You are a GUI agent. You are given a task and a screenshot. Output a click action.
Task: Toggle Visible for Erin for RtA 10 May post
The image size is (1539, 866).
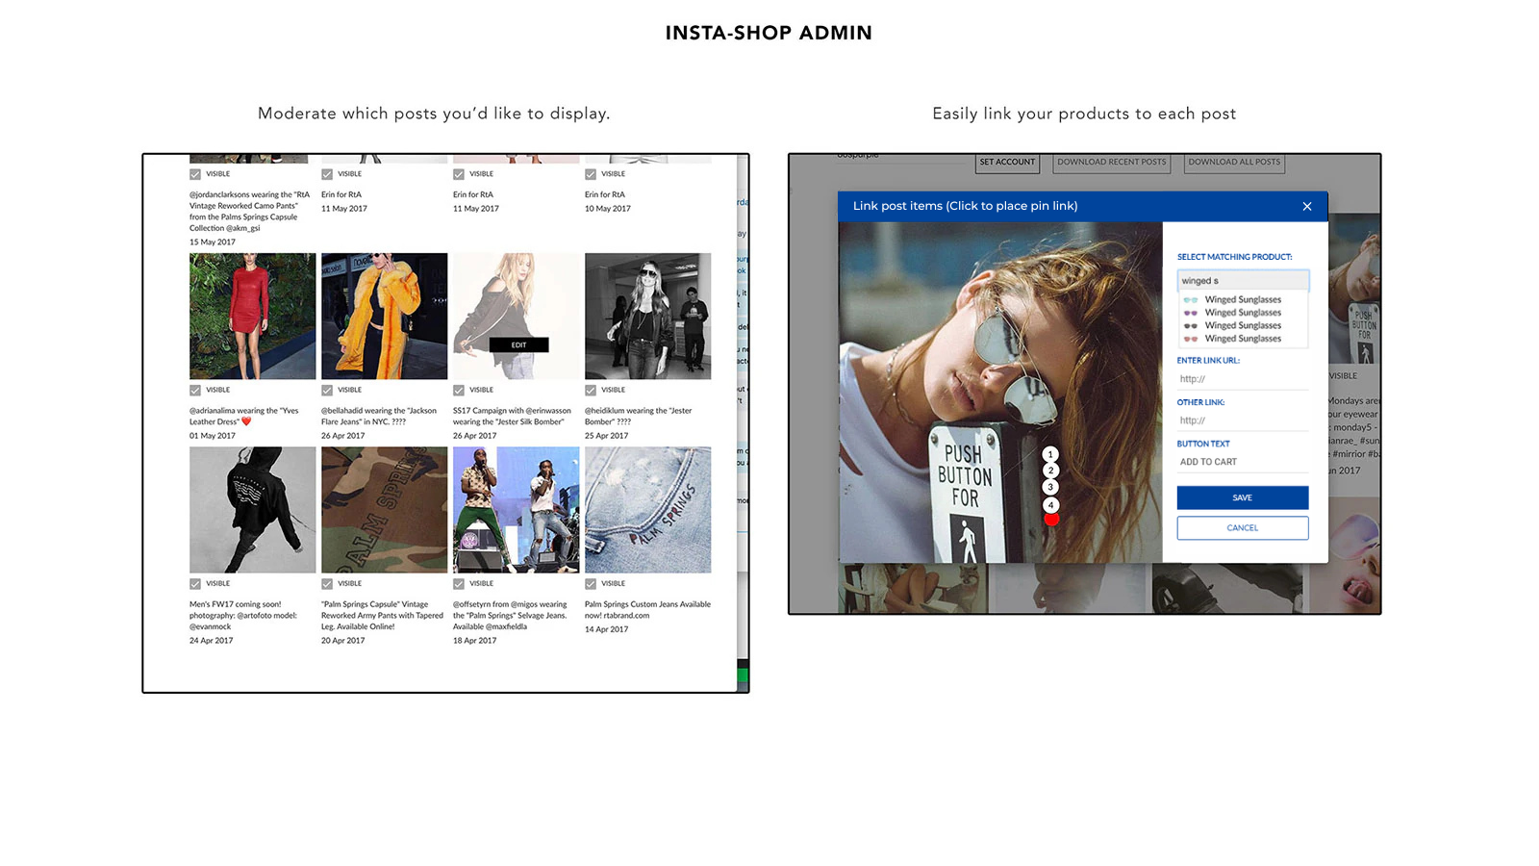pyautogui.click(x=591, y=174)
